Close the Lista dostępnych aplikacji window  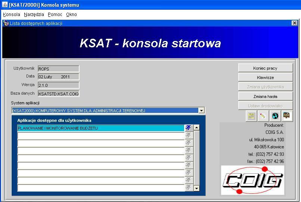tap(295, 23)
